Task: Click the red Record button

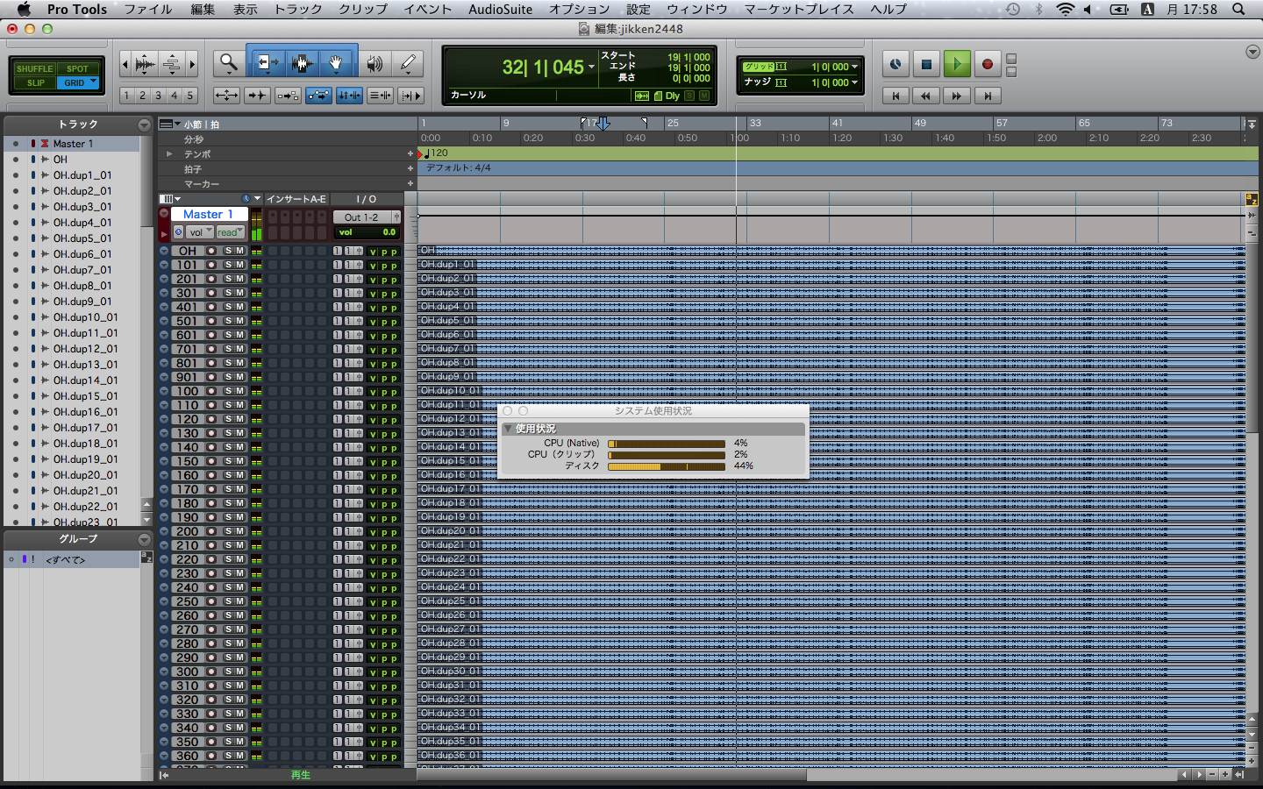Action: pyautogui.click(x=987, y=64)
